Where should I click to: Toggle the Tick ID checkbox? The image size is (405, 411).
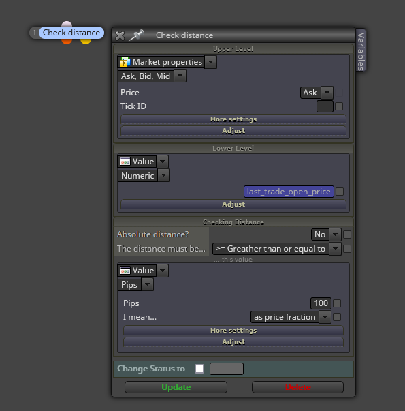[x=339, y=106]
